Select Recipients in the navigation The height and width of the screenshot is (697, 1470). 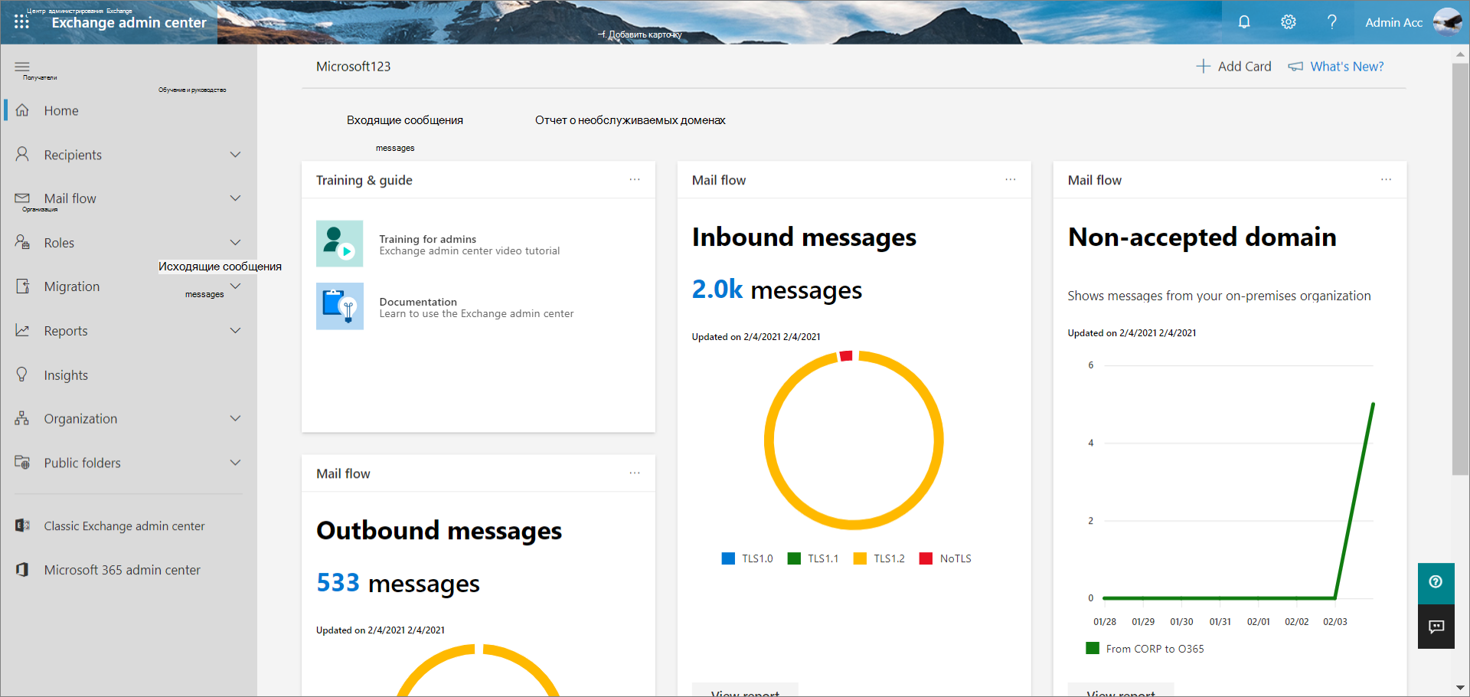[73, 155]
